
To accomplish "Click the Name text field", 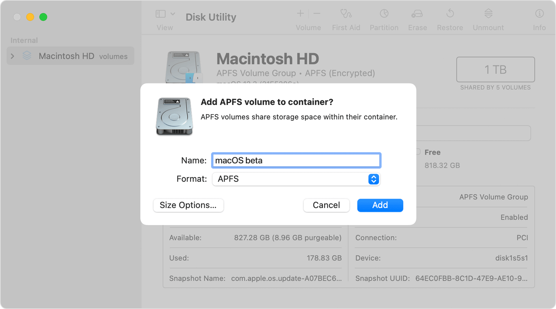I will (x=296, y=161).
